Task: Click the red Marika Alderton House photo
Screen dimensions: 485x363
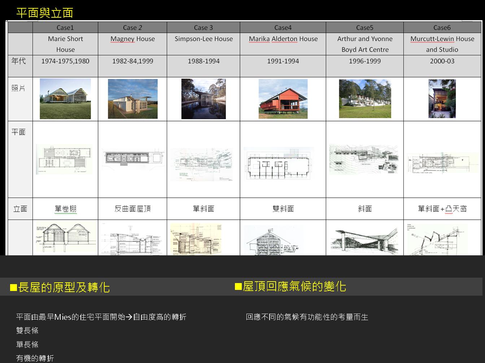Action: (283, 99)
